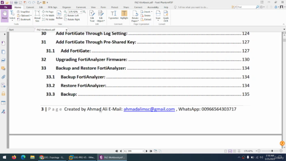
Task: Click the zoom out magnifier in ribbon
Action: click(x=65, y=12)
